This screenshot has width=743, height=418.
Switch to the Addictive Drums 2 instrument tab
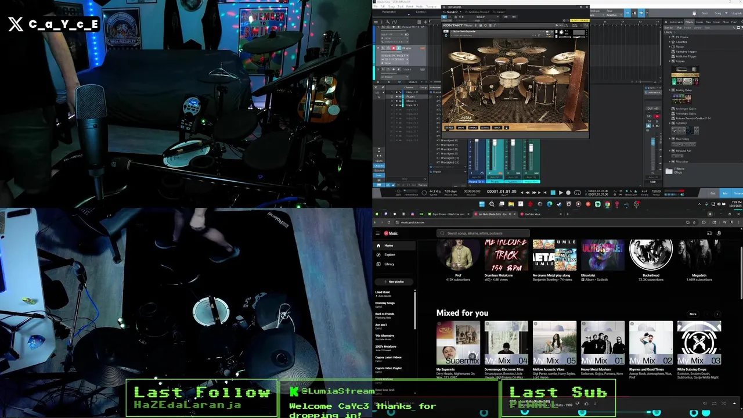[x=477, y=12]
